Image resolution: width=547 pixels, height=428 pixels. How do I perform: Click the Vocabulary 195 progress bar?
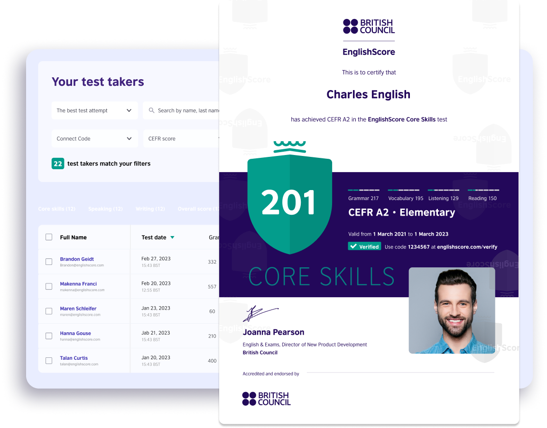[x=404, y=190]
